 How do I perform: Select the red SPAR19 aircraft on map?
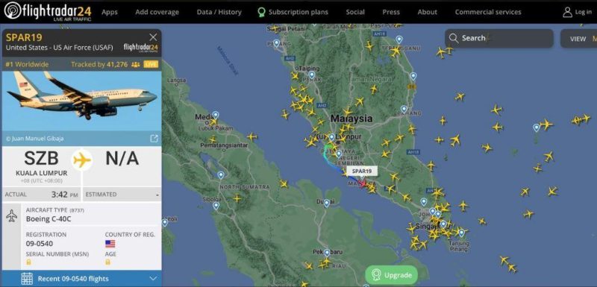[362, 184]
